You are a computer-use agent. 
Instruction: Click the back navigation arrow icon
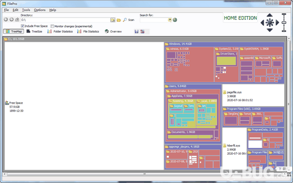click(6, 19)
